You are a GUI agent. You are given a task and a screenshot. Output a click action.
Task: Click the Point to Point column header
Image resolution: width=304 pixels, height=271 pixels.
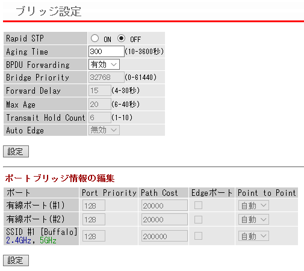[x=267, y=193]
